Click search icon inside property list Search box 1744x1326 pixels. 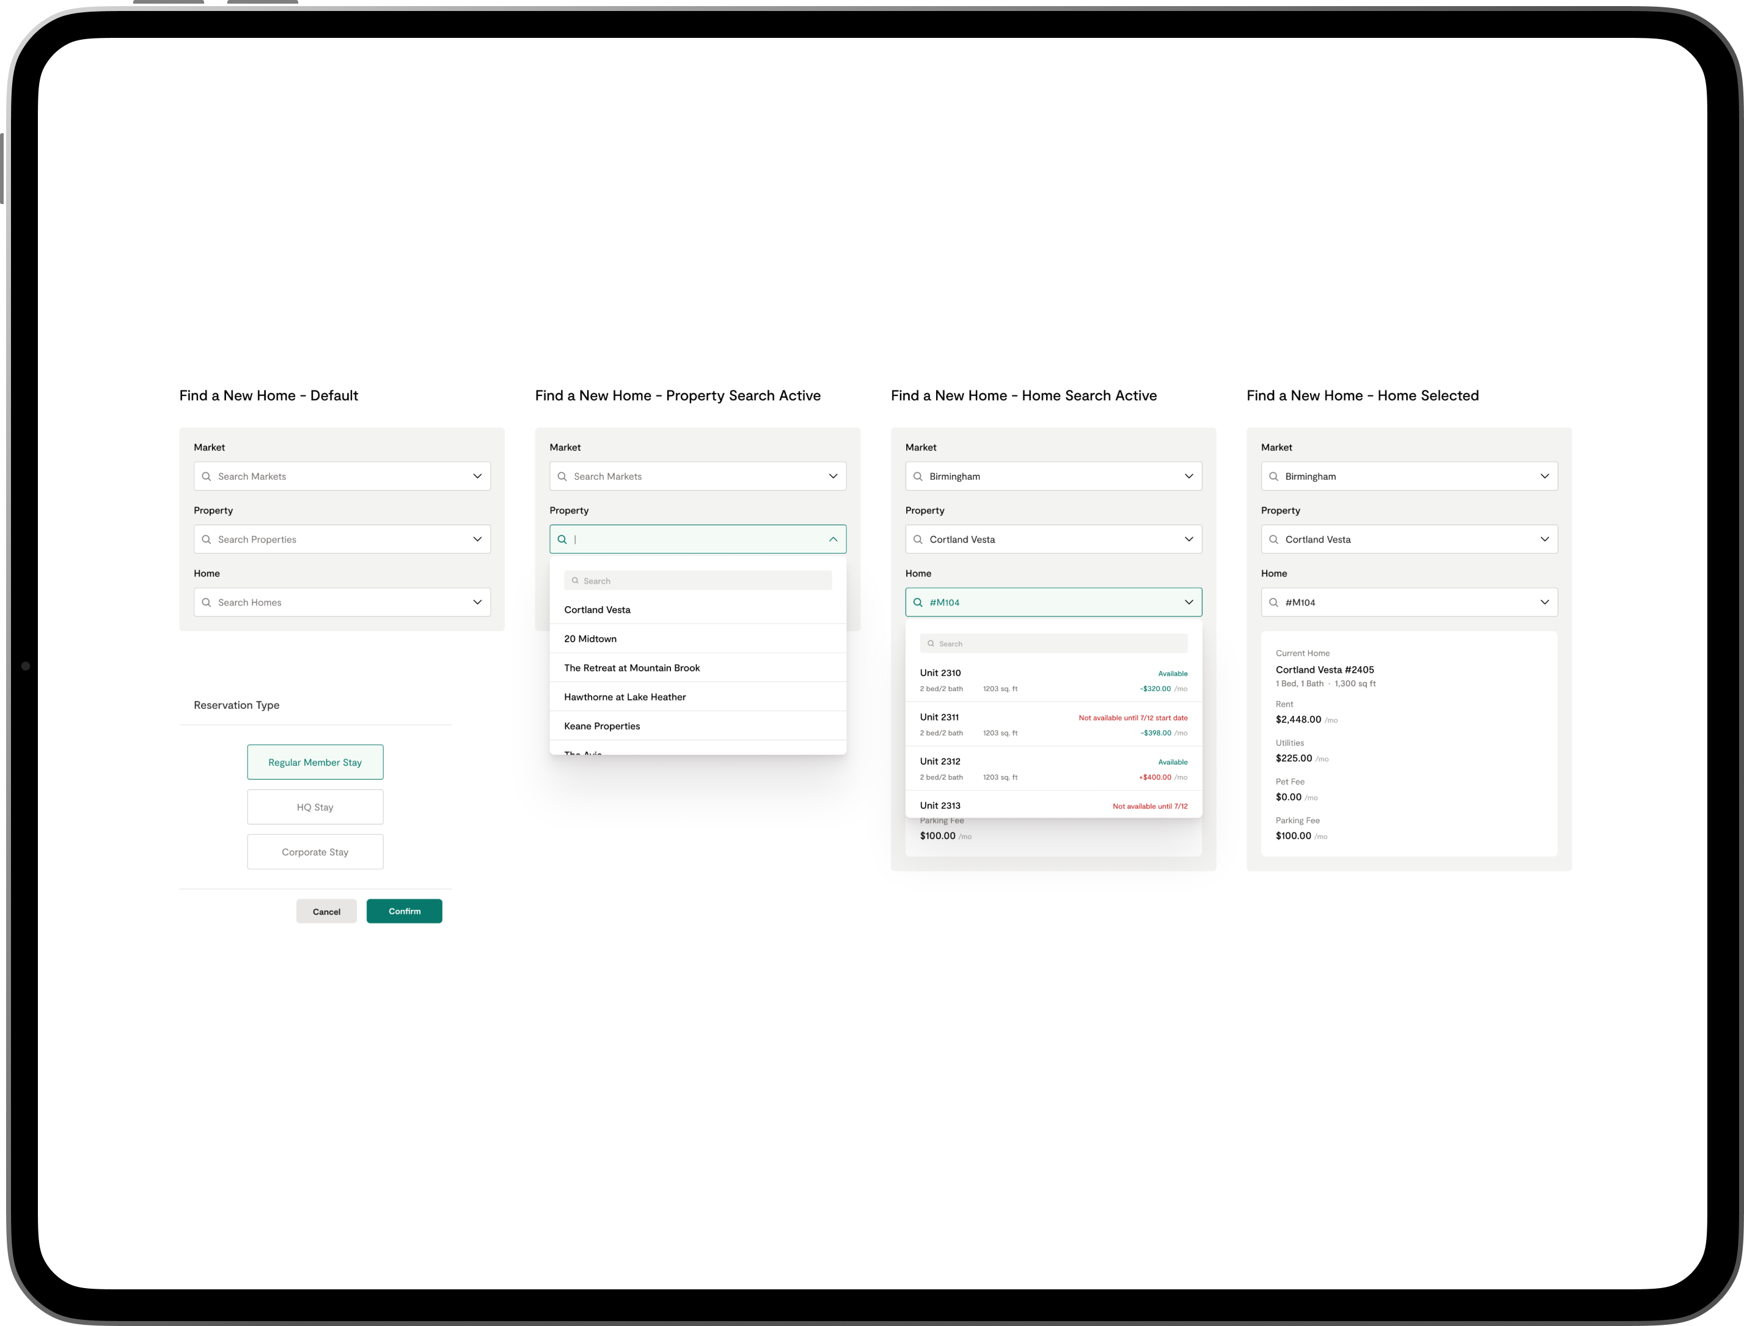coord(575,581)
